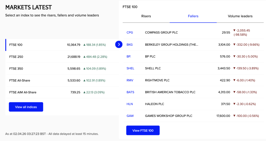Click the 484.48 (2.28%) change figure
Image resolution: width=266 pixels, height=141 pixels.
[95, 57]
